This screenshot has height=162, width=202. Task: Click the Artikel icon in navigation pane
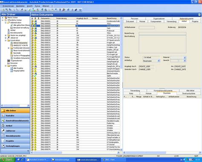click(3, 126)
